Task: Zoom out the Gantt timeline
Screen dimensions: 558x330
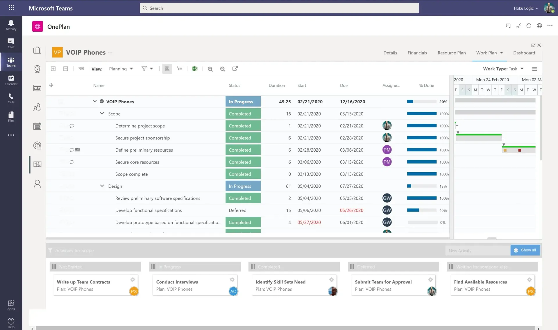Action: [223, 69]
